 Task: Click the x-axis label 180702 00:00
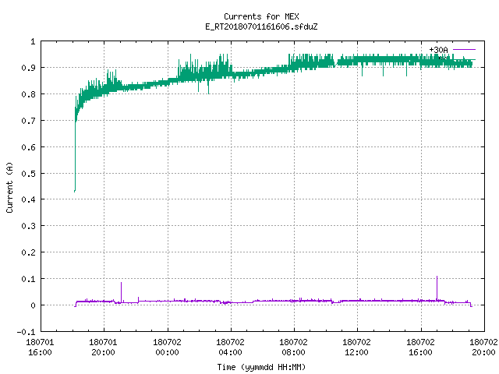pyautogui.click(x=167, y=348)
